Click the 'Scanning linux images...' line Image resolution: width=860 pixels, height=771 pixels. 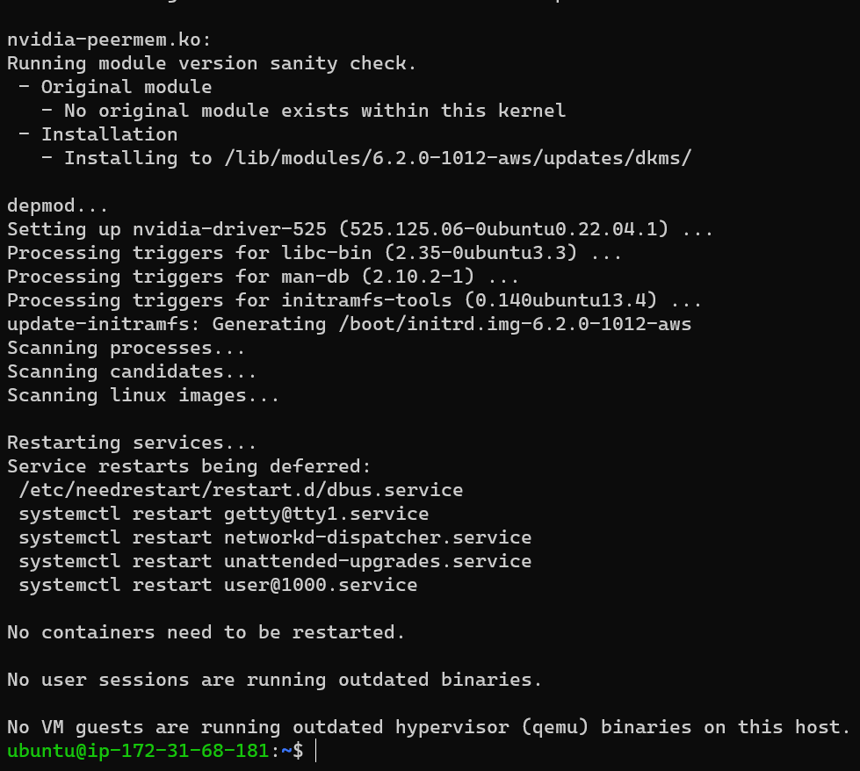click(143, 395)
